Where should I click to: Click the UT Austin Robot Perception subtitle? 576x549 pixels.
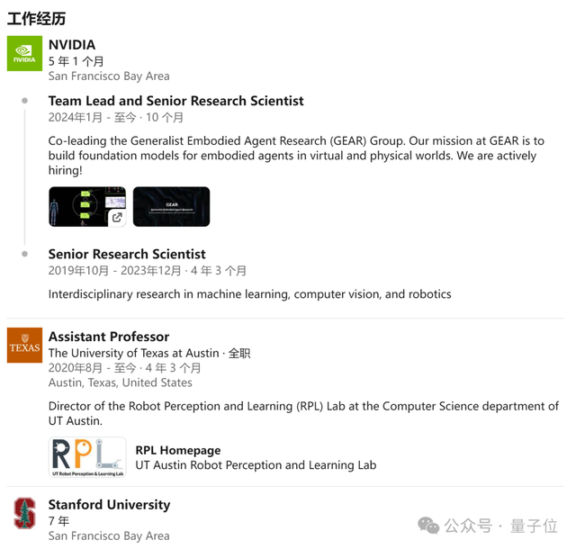[256, 465]
